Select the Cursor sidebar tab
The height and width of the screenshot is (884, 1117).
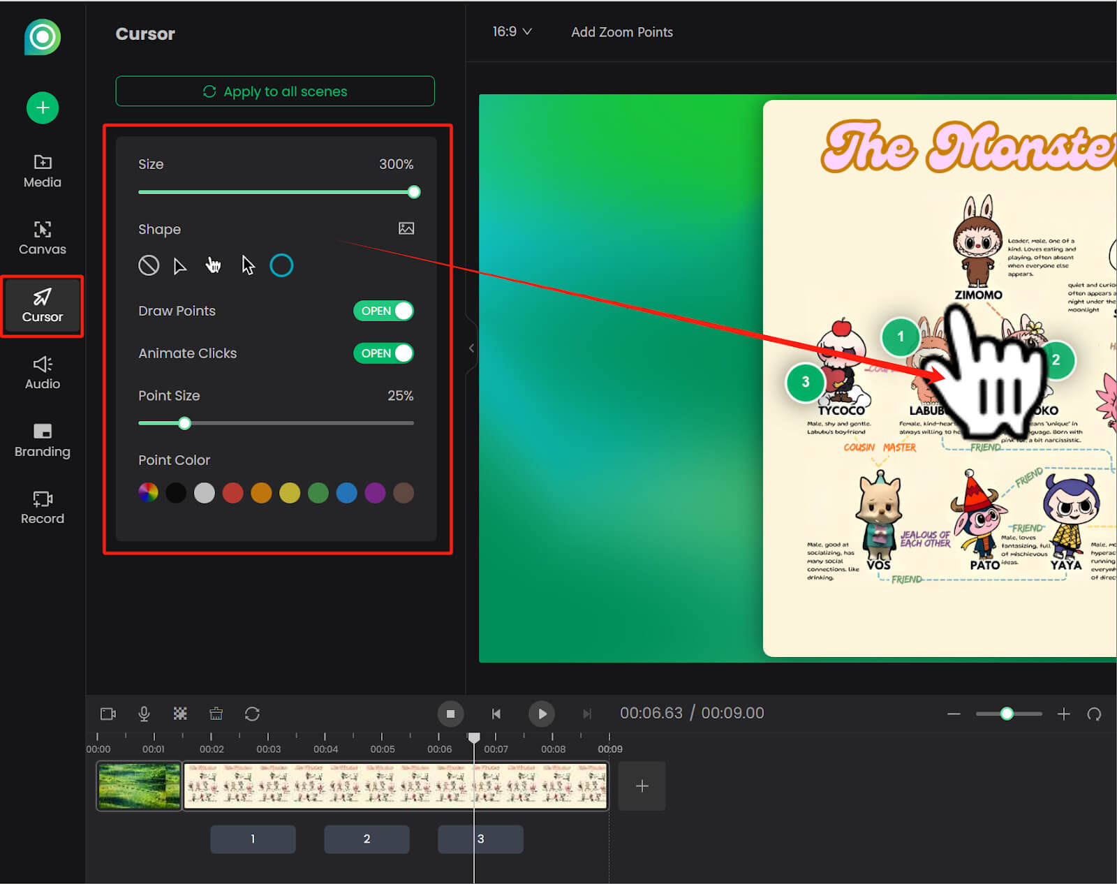point(43,306)
